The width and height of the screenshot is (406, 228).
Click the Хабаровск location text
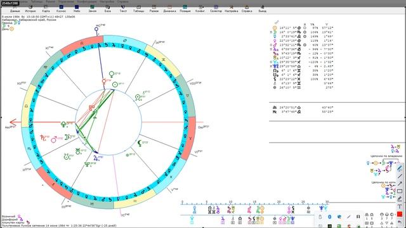coord(29,20)
